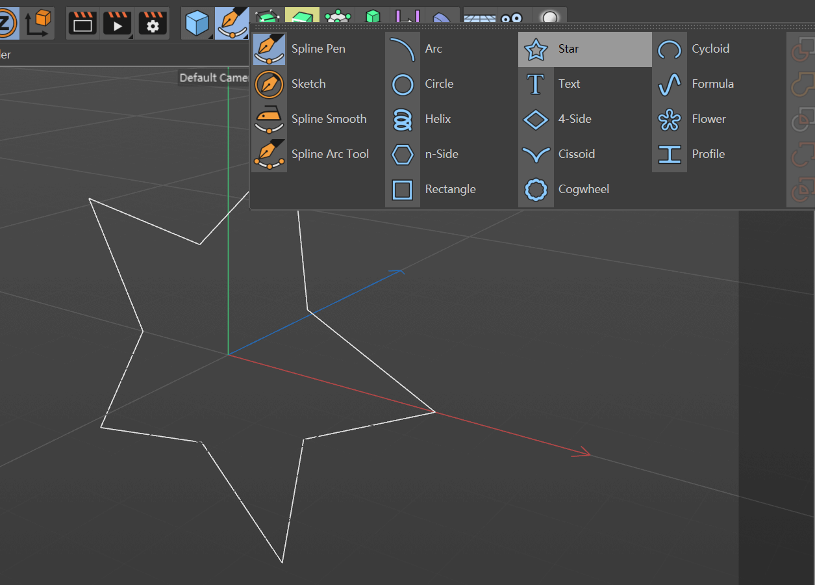Image resolution: width=815 pixels, height=585 pixels.
Task: Click the Floor environment grid icon
Action: 479,16
